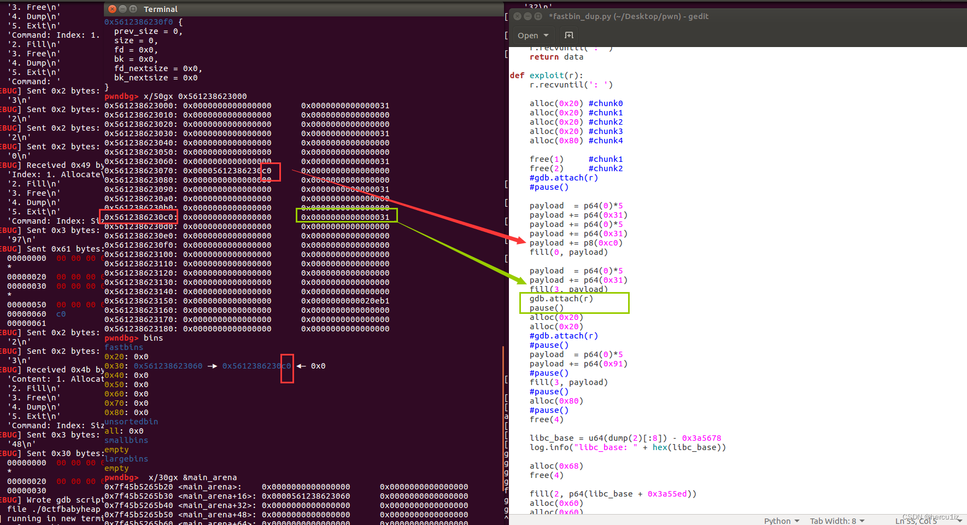The width and height of the screenshot is (967, 525).
Task: Click the Terminal window title bar
Action: tap(303, 9)
